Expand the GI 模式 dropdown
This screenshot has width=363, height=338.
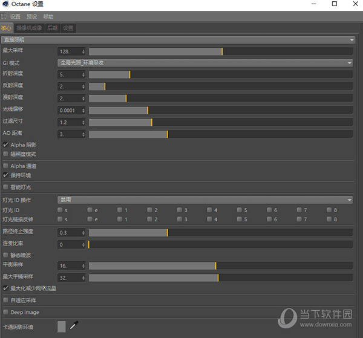point(205,62)
